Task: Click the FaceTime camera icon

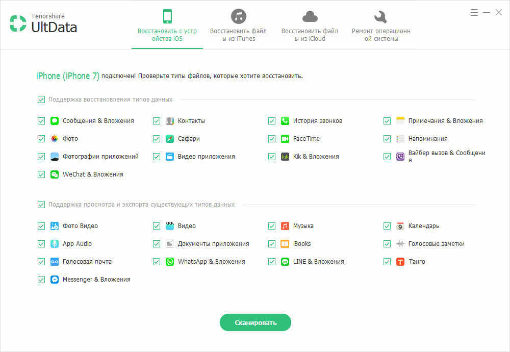Action: pyautogui.click(x=285, y=139)
